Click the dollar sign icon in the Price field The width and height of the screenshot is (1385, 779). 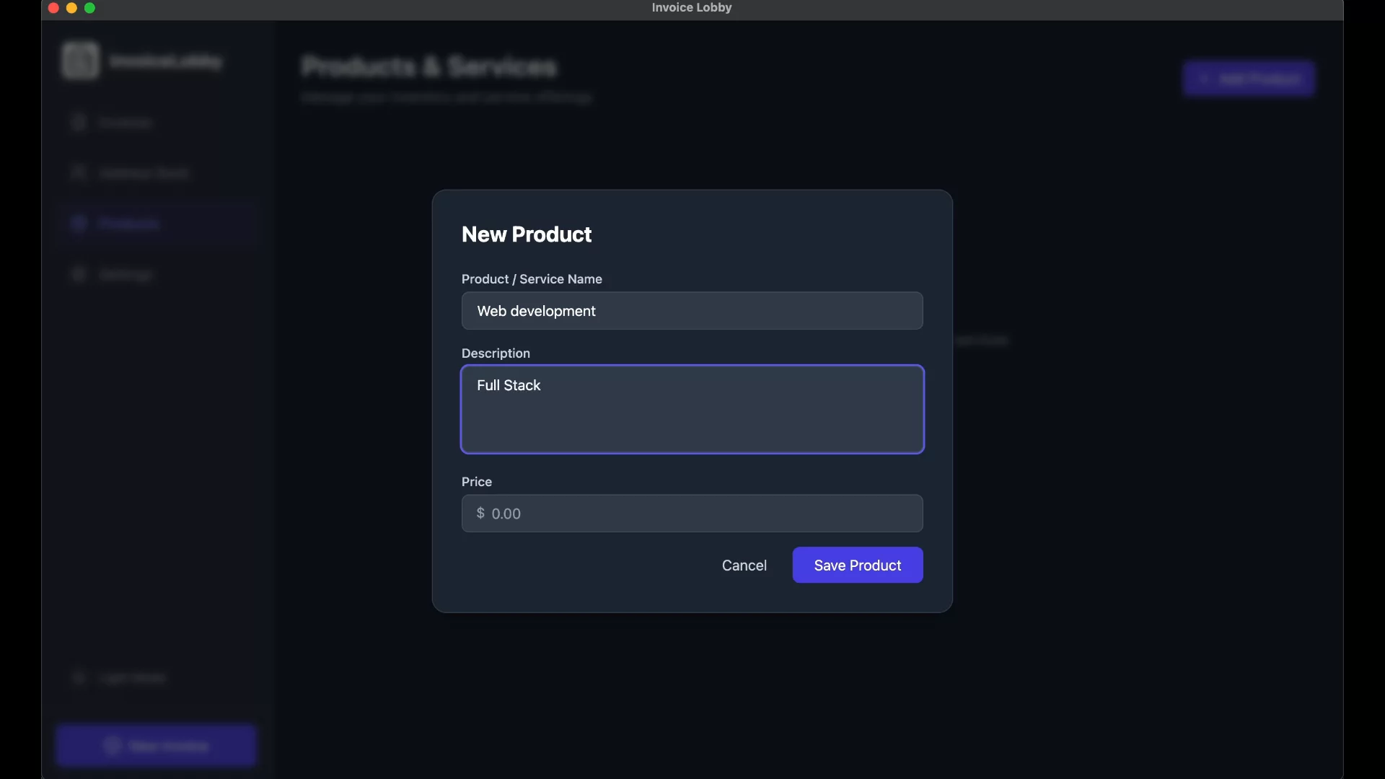tap(480, 513)
